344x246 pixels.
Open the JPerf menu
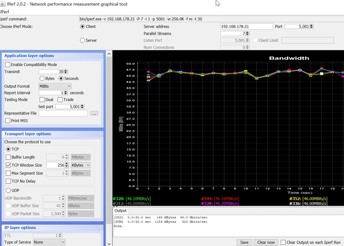click(5, 12)
